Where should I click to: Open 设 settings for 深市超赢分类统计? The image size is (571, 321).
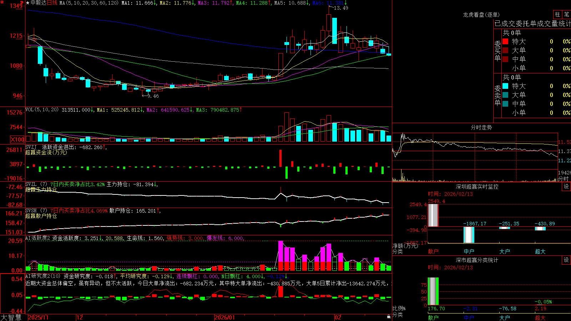tap(566, 260)
